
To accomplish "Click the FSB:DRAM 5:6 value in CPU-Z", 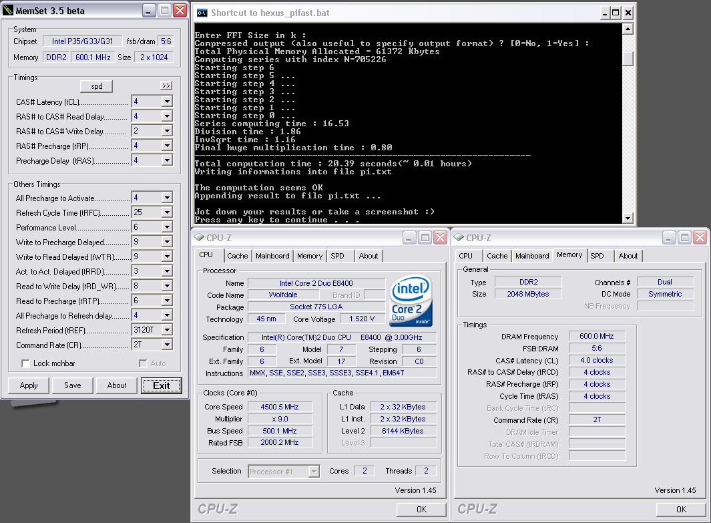I will pos(597,348).
